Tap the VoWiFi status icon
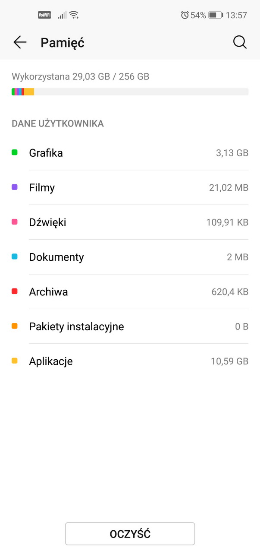The height and width of the screenshot is (557, 260). (x=45, y=15)
